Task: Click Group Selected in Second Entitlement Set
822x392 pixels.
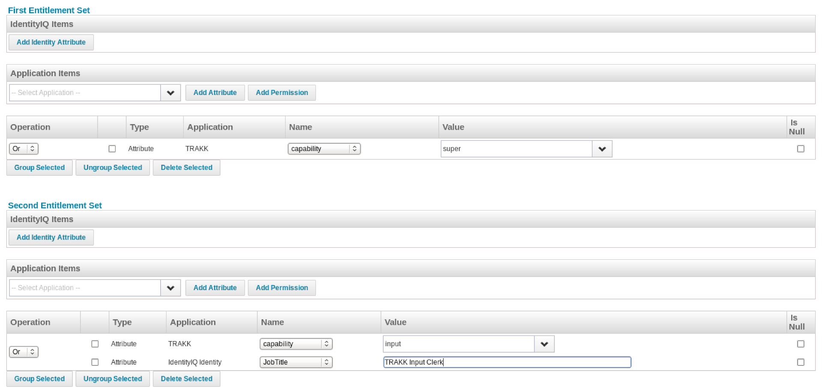Action: [x=39, y=379]
